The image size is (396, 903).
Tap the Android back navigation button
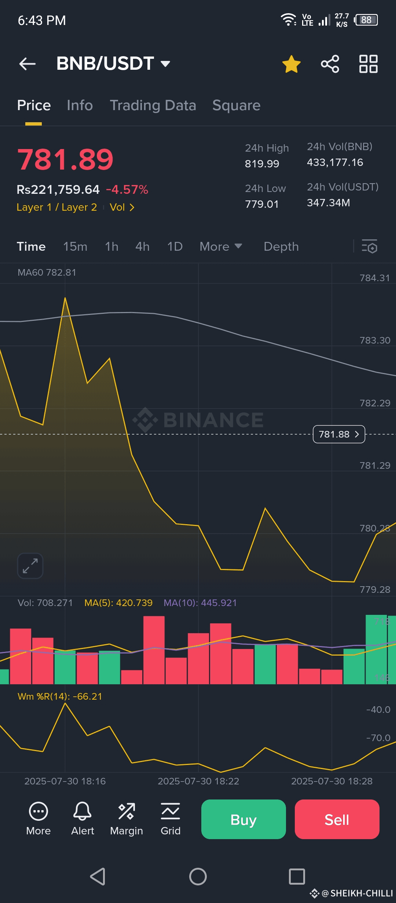(98, 877)
